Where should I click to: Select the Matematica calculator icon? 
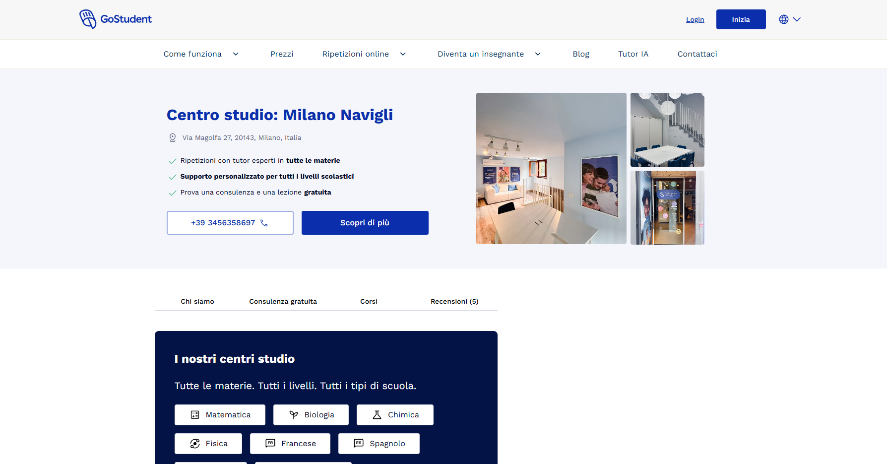click(195, 415)
